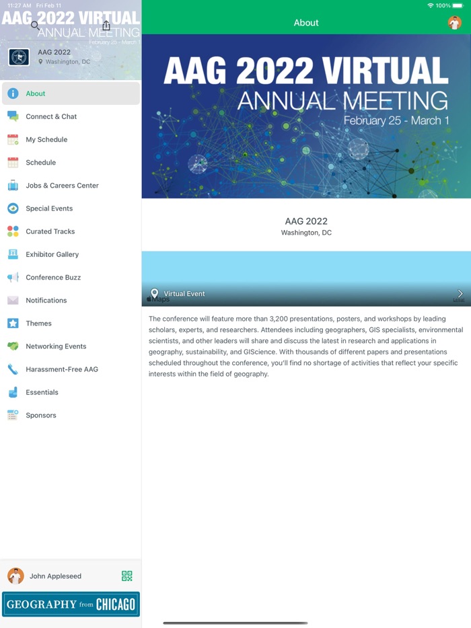Image resolution: width=471 pixels, height=628 pixels.
Task: Open the Essentials label
Action: 42,392
